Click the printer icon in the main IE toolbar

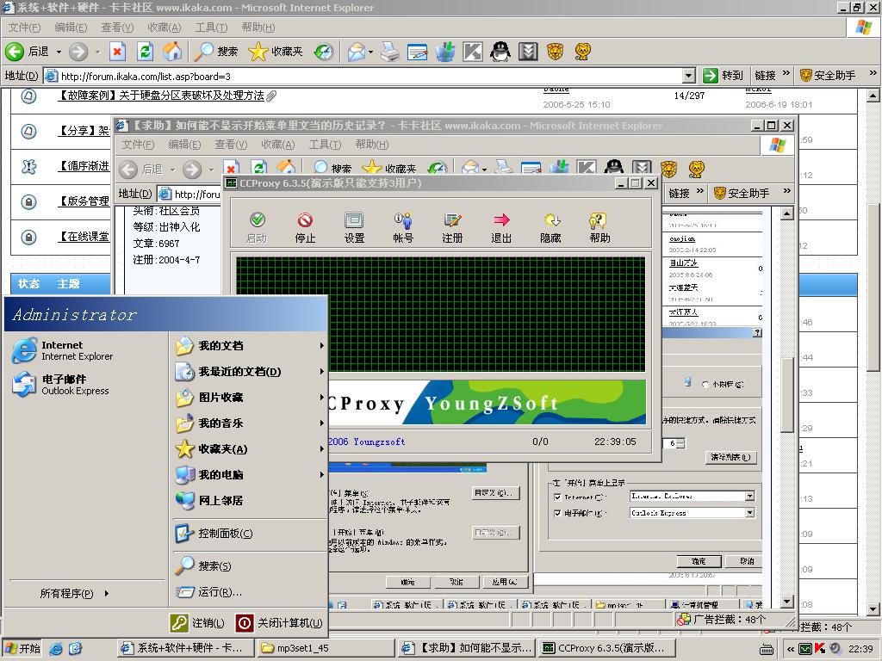(x=390, y=52)
